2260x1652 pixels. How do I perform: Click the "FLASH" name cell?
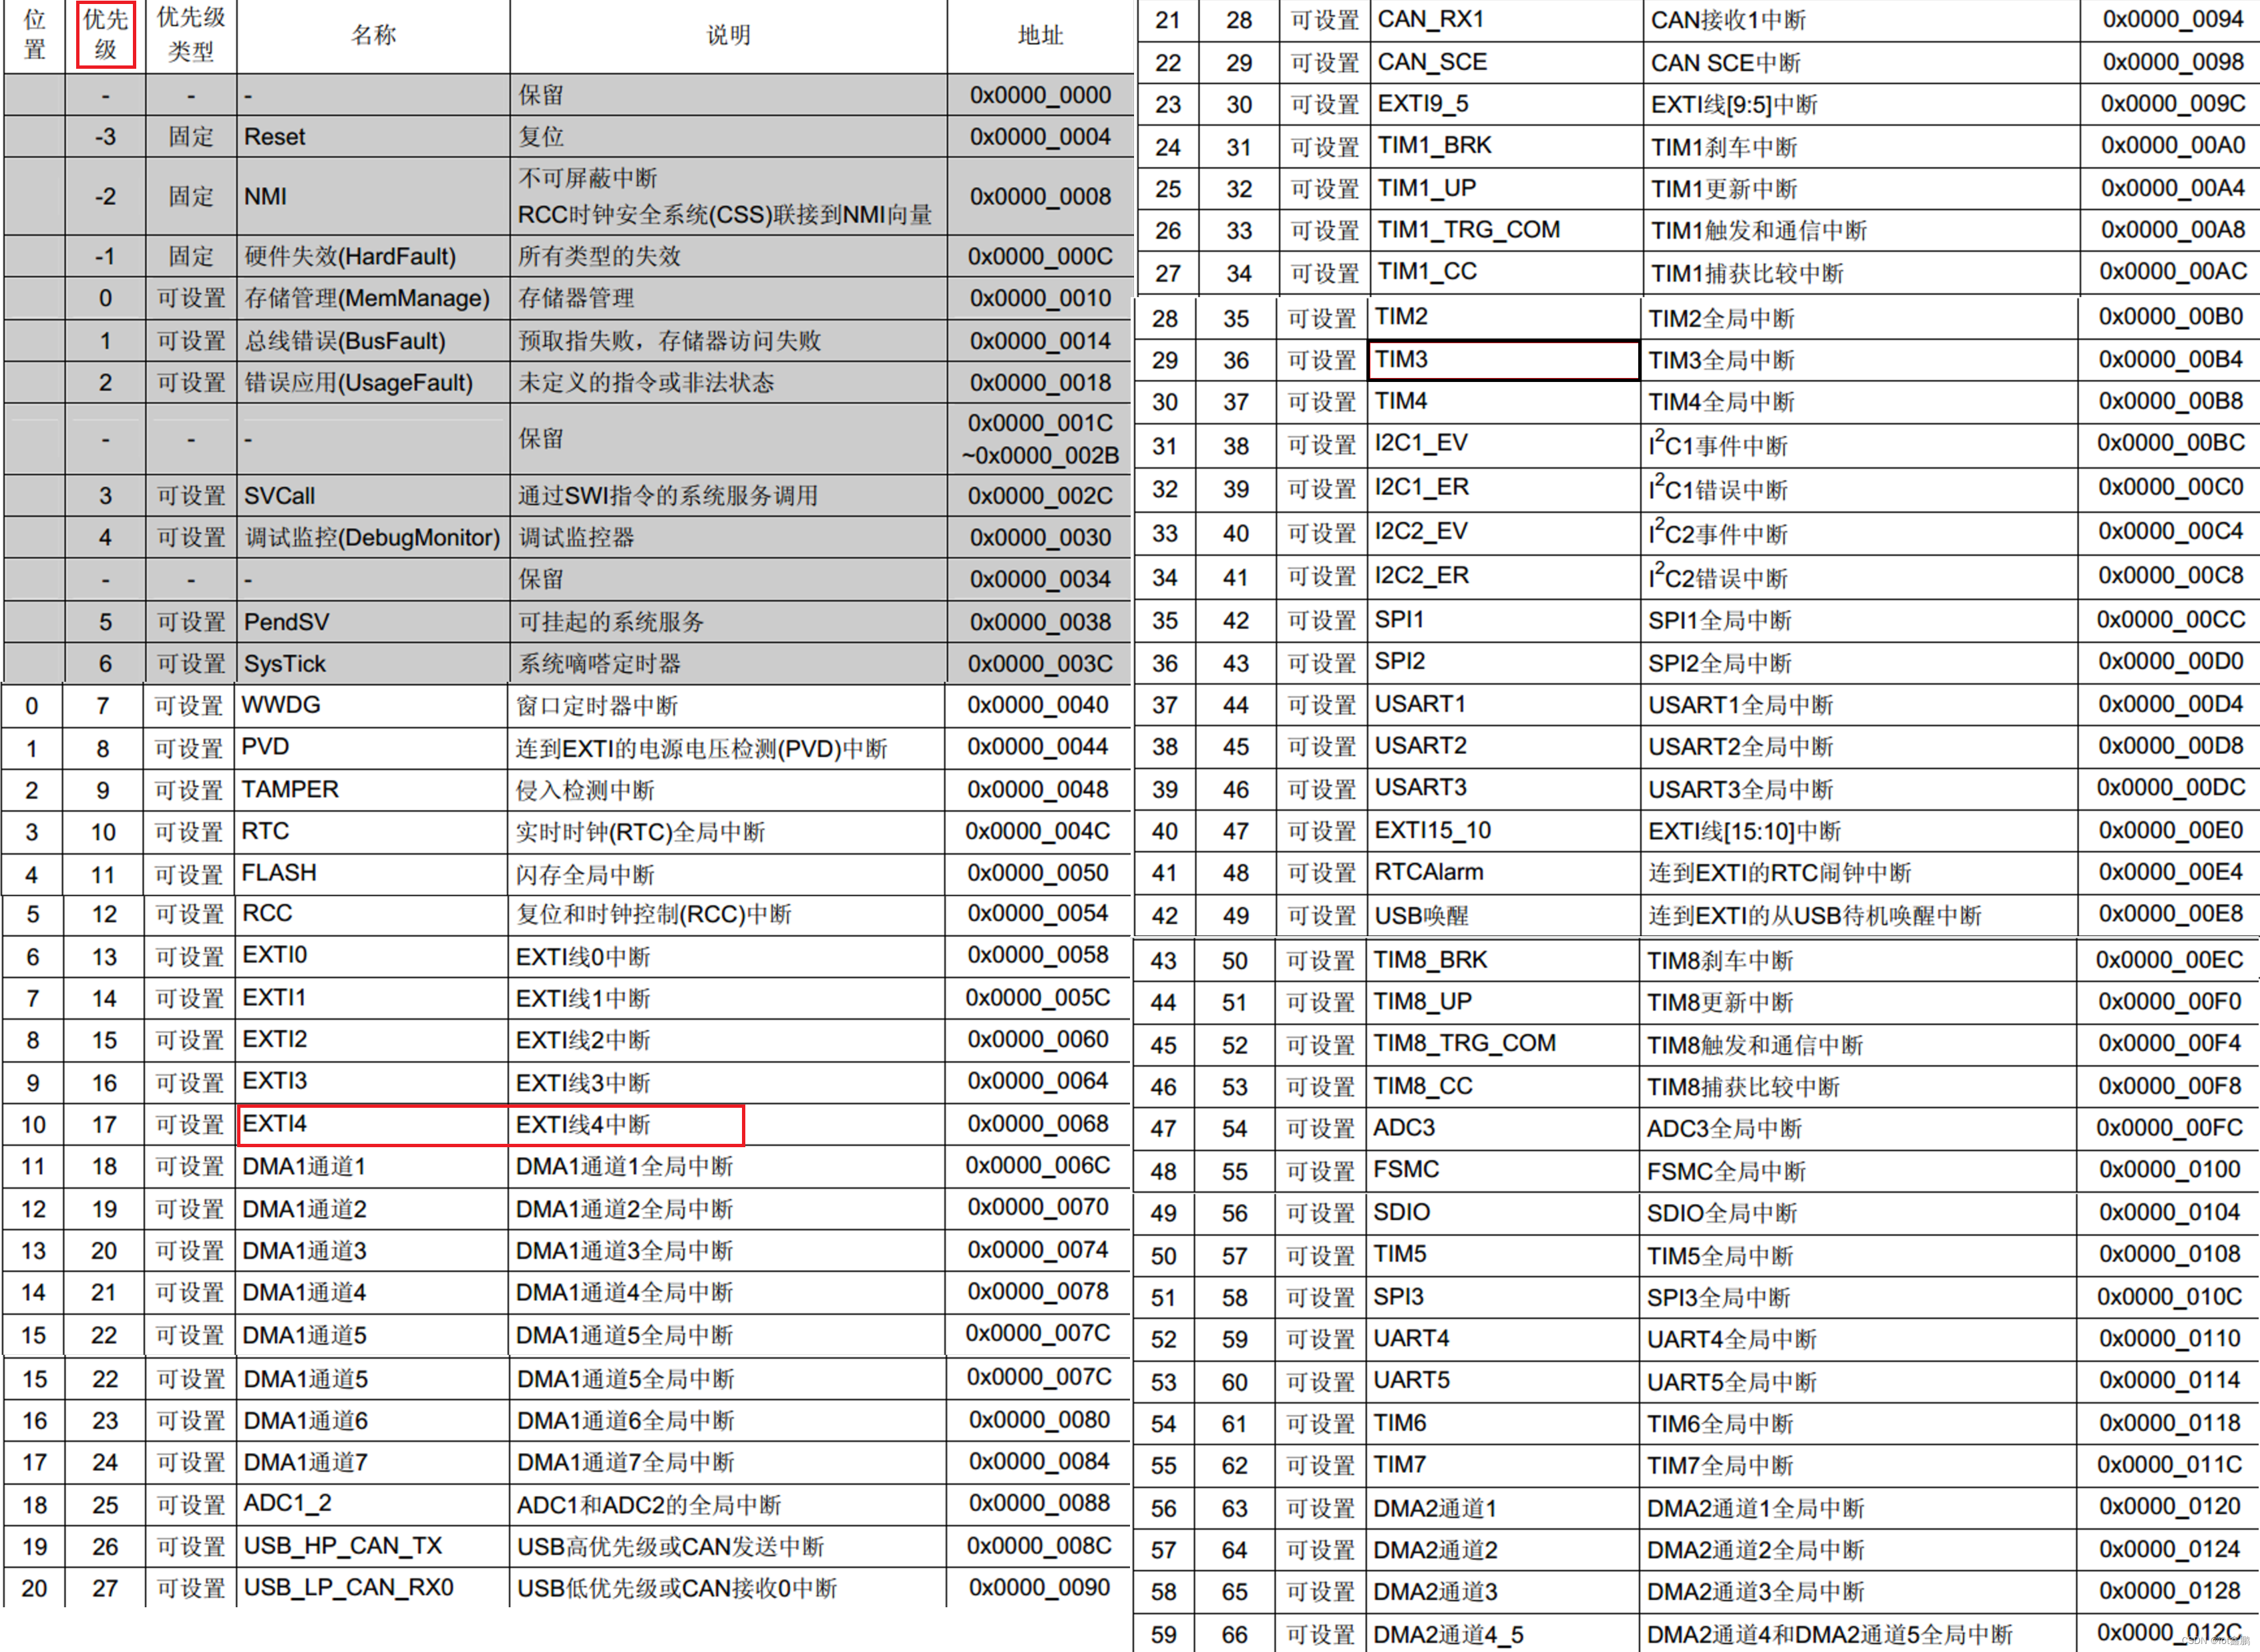(372, 874)
